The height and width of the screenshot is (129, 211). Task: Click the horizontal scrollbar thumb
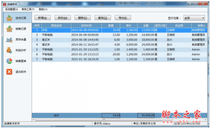[104, 120]
